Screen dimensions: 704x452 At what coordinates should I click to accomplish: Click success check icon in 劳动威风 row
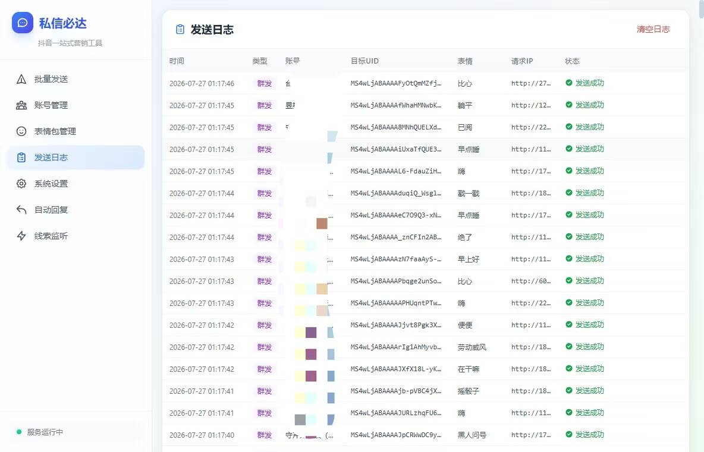point(569,347)
